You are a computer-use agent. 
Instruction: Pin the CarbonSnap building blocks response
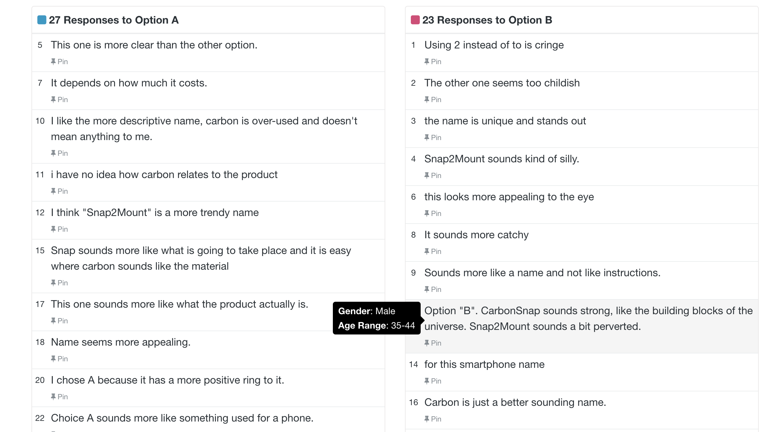coord(433,343)
